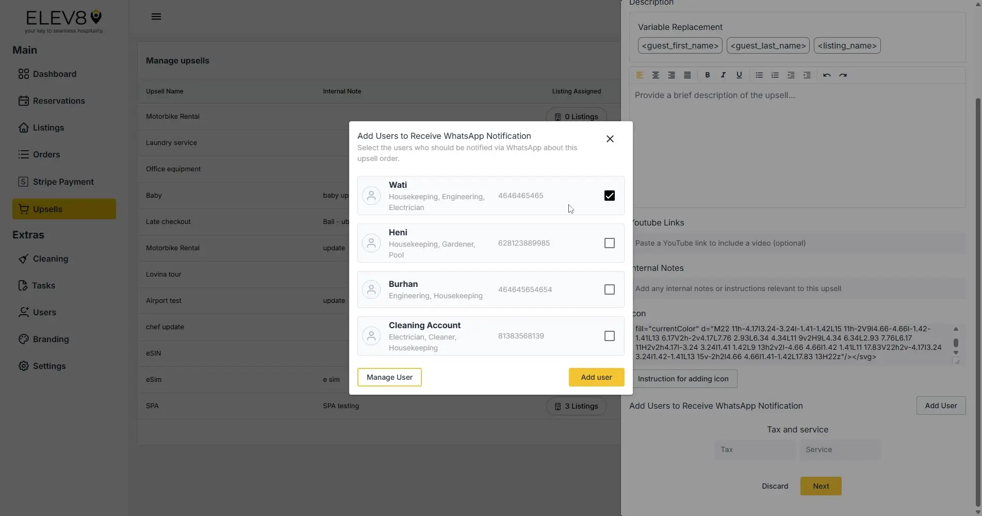This screenshot has width=982, height=516.
Task: Collapse the sidebar using the hamburger icon
Action: click(x=156, y=16)
